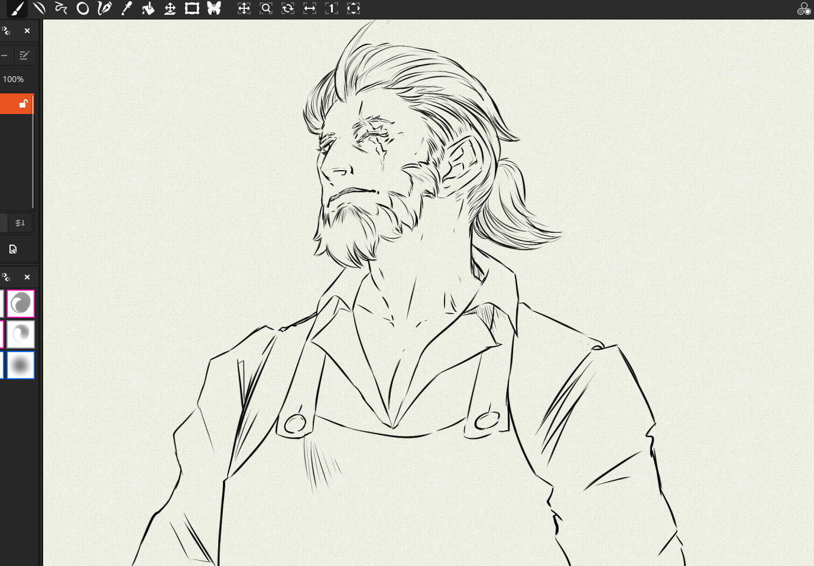Image resolution: width=814 pixels, height=566 pixels.
Task: Toggle the lock on the orange layer
Action: (x=24, y=104)
